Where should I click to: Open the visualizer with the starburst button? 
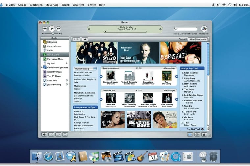(197, 134)
